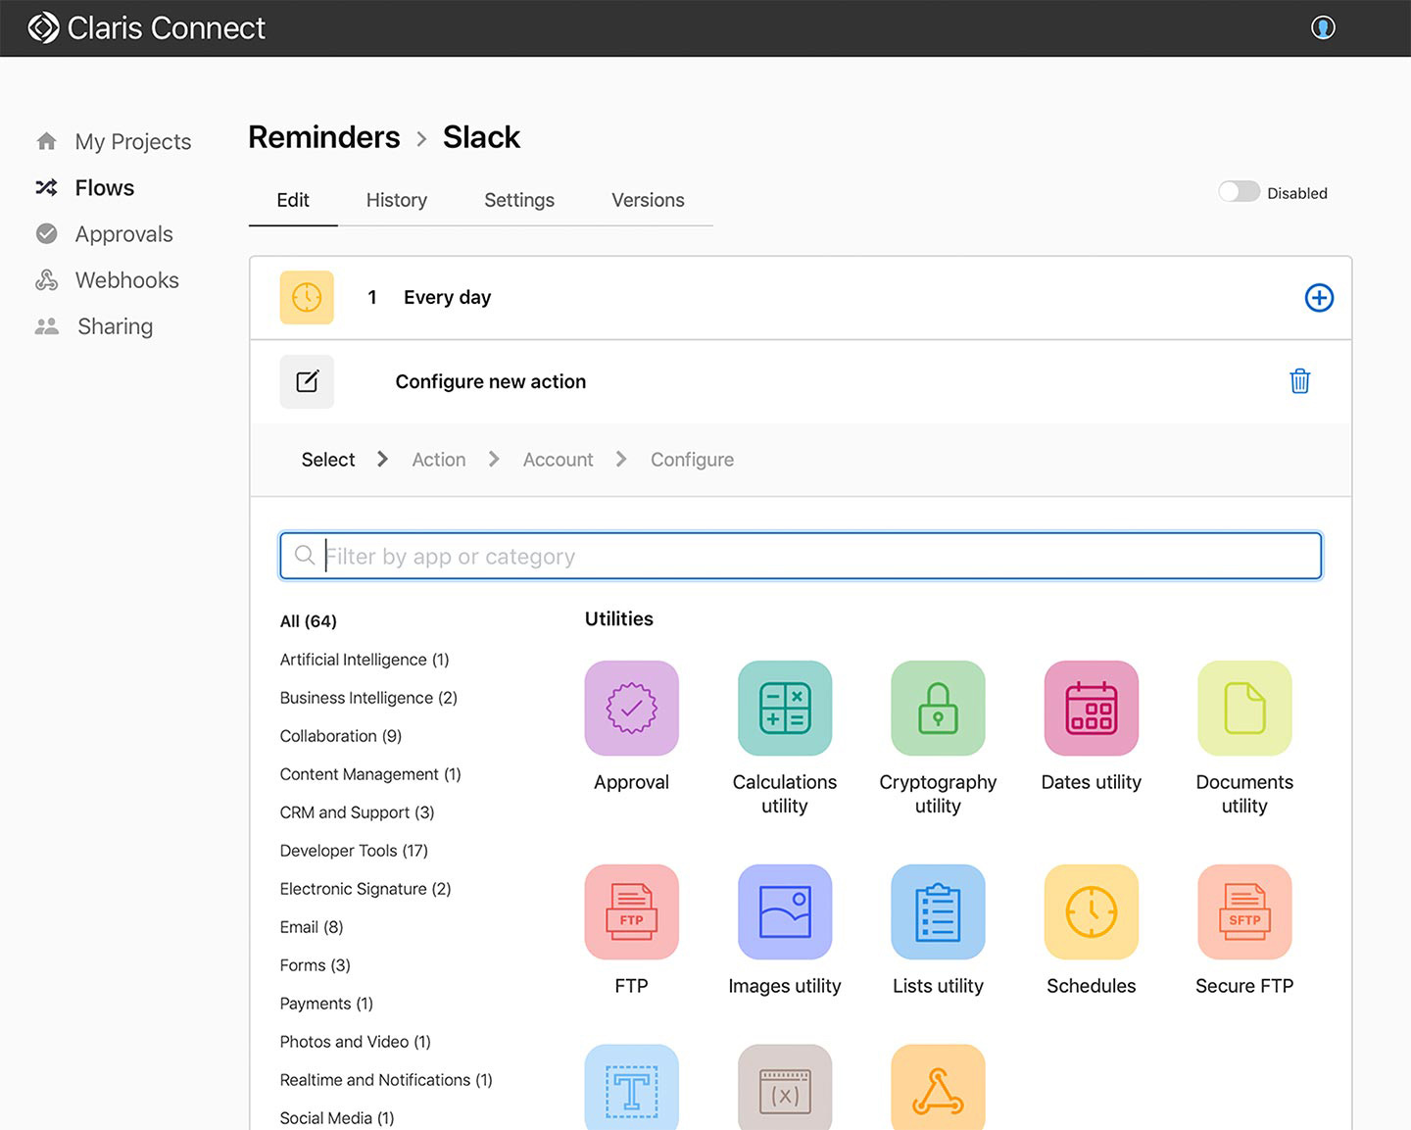The height and width of the screenshot is (1130, 1411).
Task: Click the search magnifier icon in filter
Action: coord(305,556)
